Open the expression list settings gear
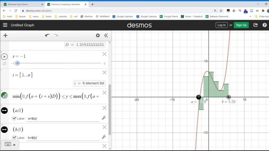The height and width of the screenshot is (151, 269). [98, 35]
